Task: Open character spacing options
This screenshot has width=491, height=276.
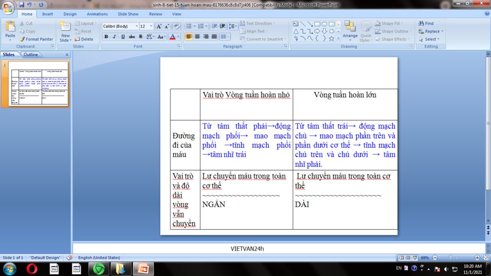Action: pyautogui.click(x=150, y=36)
